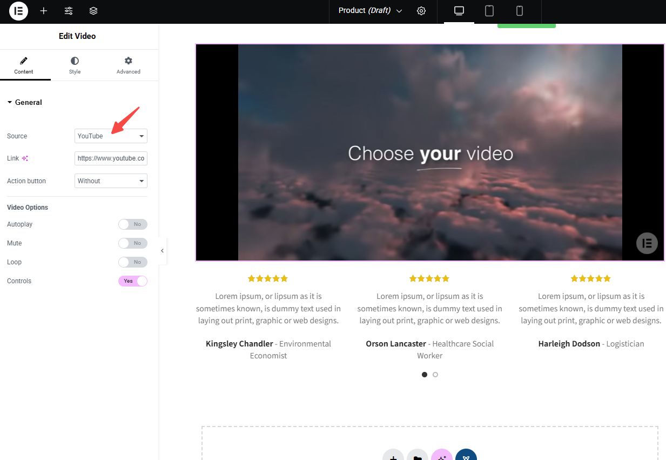Switch to the Style tab
This screenshot has height=460, width=666.
click(x=75, y=65)
